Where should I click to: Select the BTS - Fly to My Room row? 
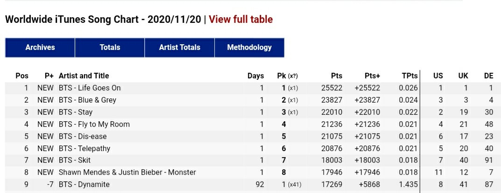tap(94, 124)
